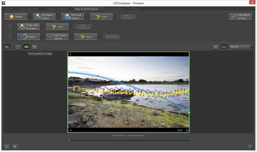Click the greyed Edit Keyframes button in second row
Viewport: 257px width, 152px height.
[83, 27]
